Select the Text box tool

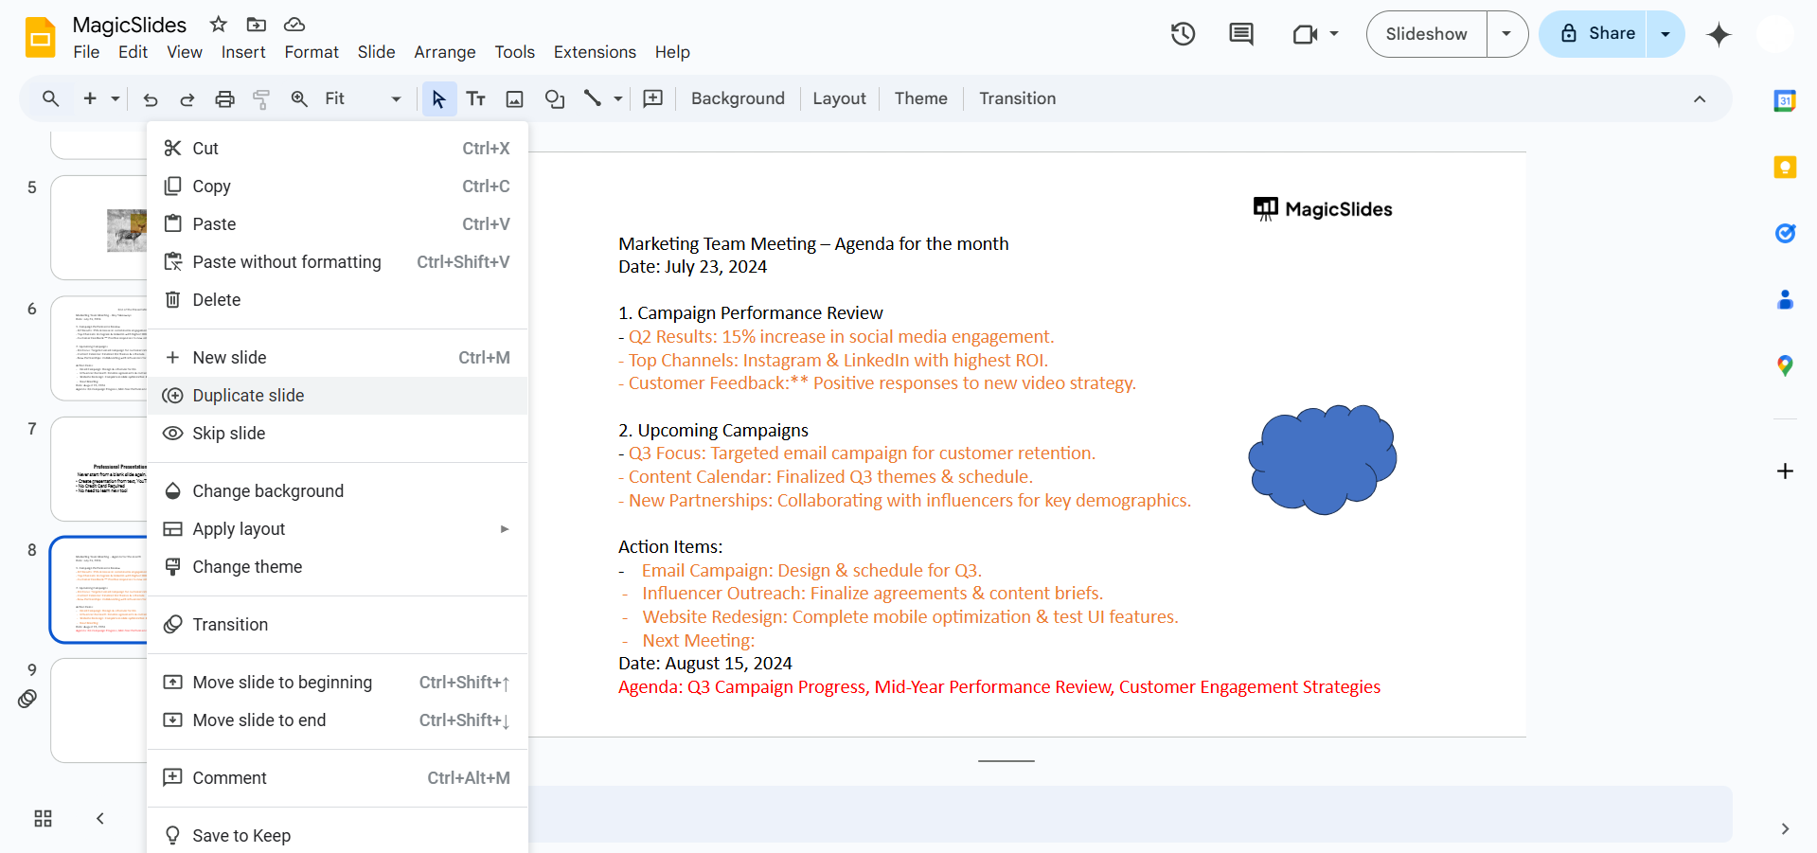coord(476,98)
